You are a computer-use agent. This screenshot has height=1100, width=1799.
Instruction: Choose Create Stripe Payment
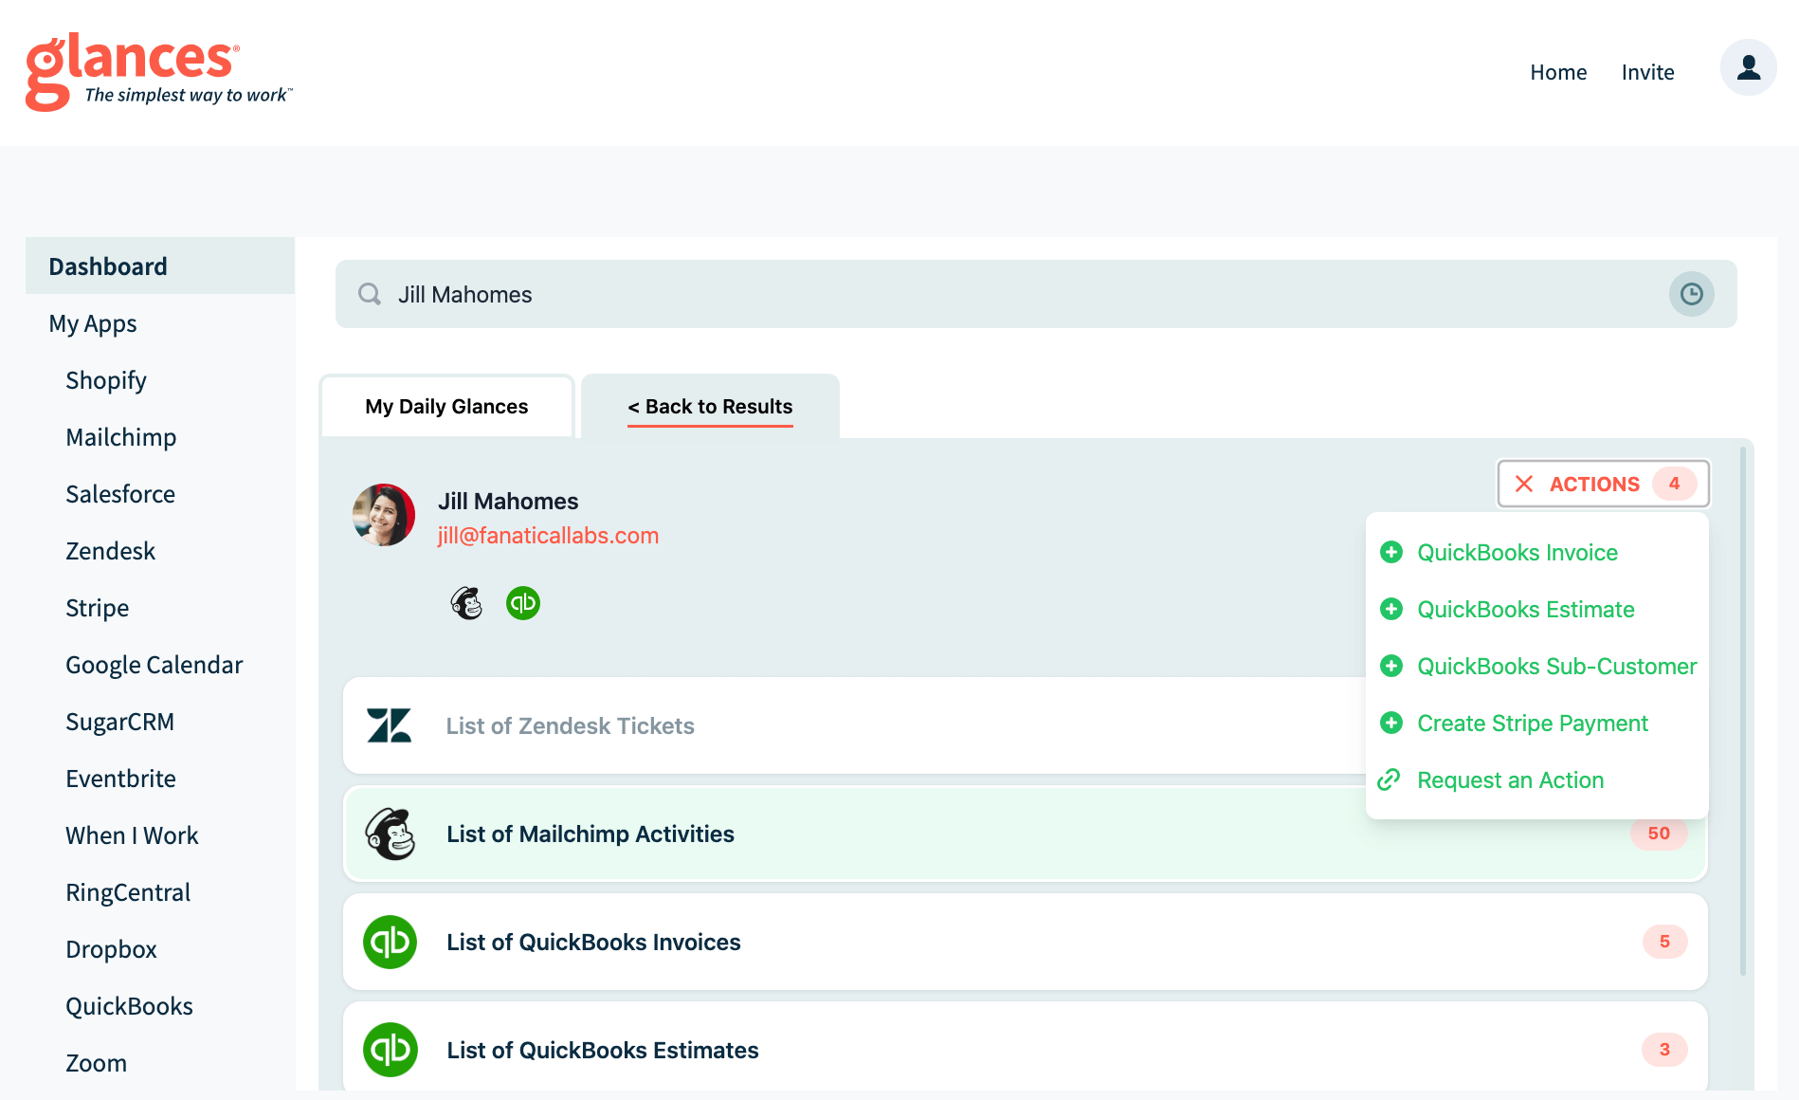pyautogui.click(x=1533, y=723)
